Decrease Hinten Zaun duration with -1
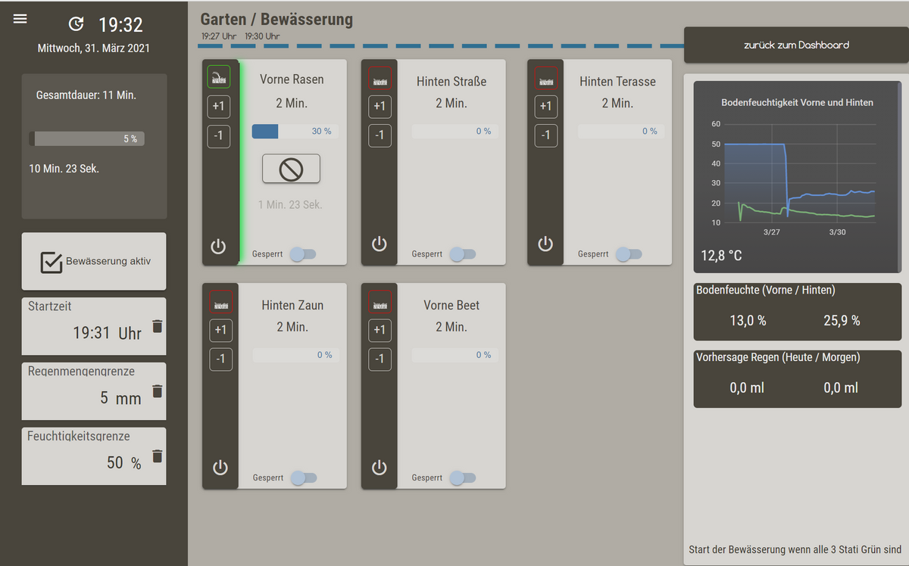The height and width of the screenshot is (566, 909). pos(220,359)
